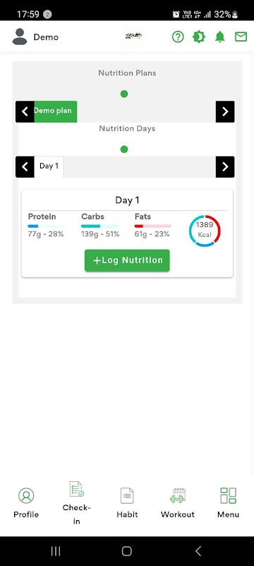The image size is (254, 566).
Task: Tap the Carbs progress bar
Action: pyautogui.click(x=99, y=226)
